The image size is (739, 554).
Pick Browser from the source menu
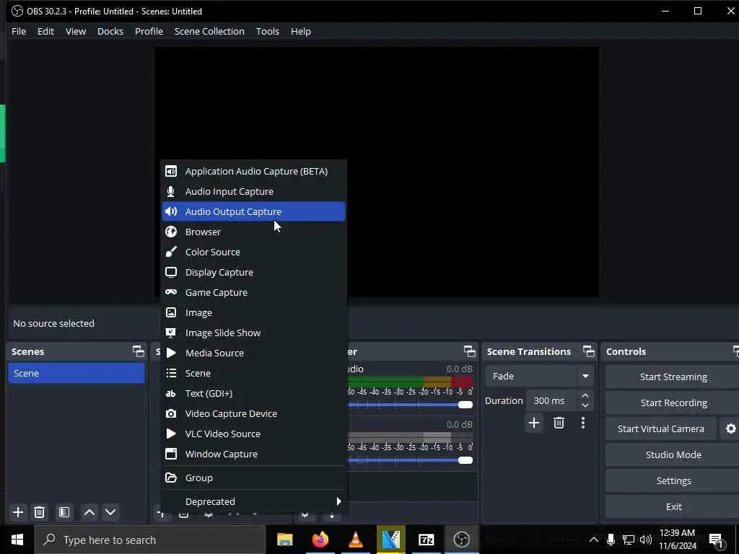click(253, 232)
